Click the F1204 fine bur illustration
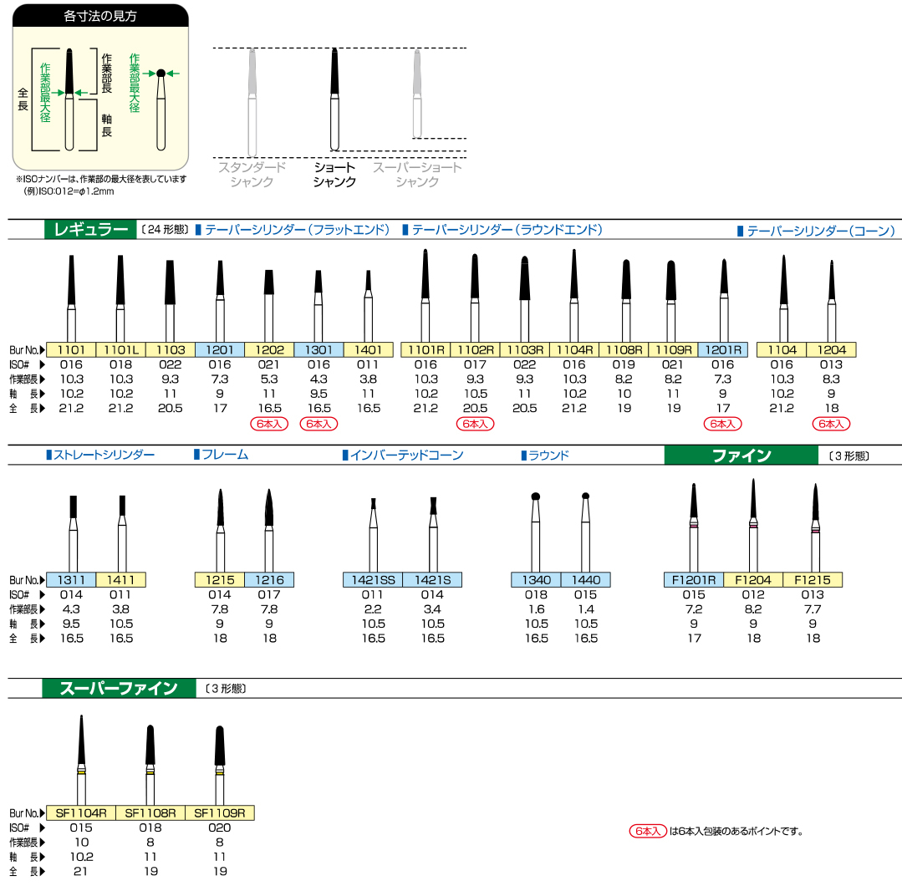This screenshot has width=902, height=886. coord(754,522)
